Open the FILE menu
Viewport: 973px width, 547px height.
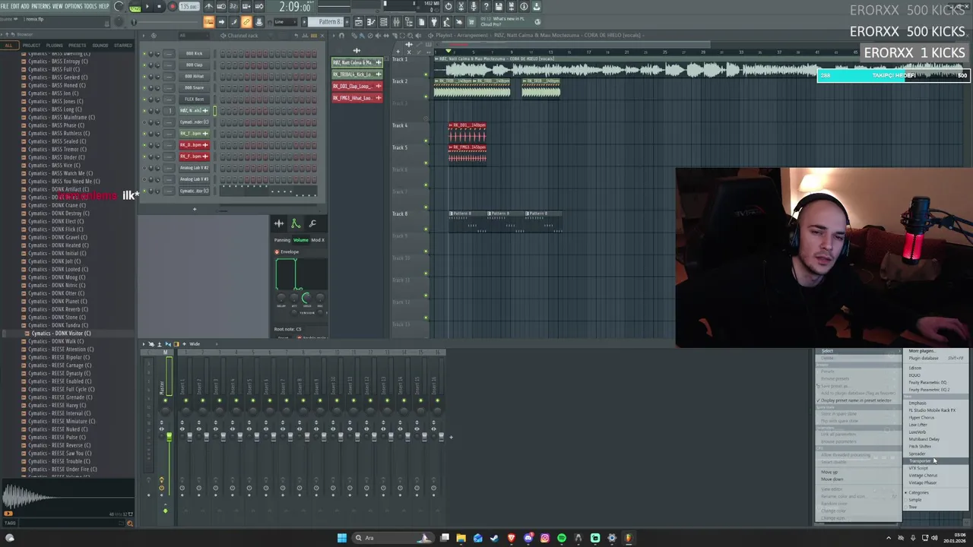tap(5, 6)
